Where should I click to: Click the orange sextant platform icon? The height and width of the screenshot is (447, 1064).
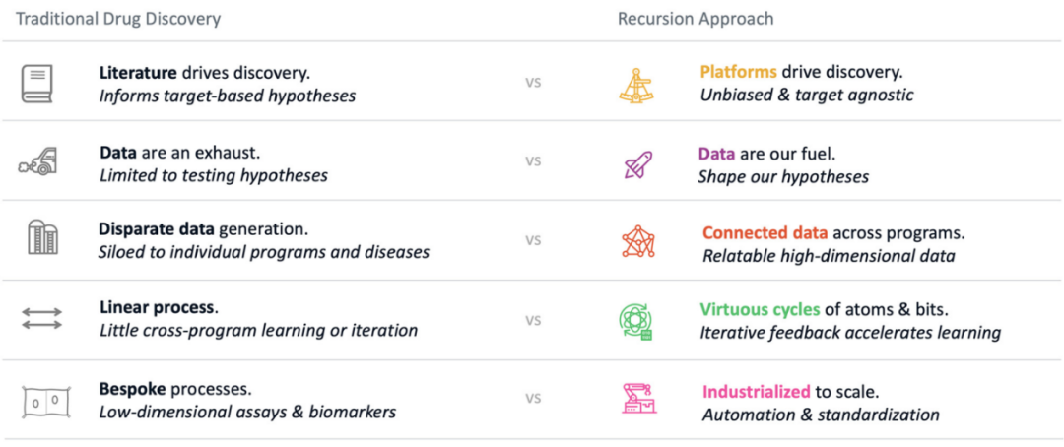coord(636,84)
